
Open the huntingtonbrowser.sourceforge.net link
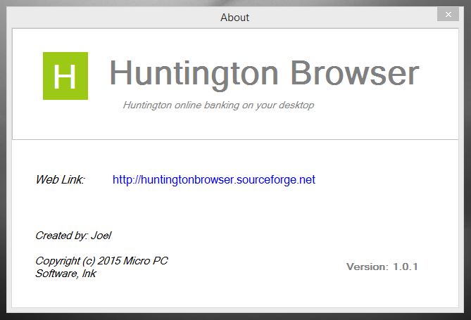pyautogui.click(x=213, y=180)
